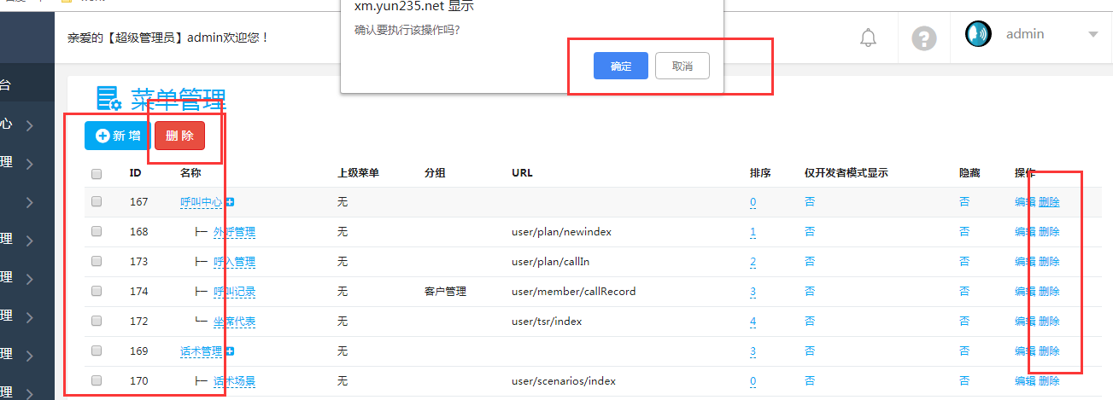Click the admin avatar icon
This screenshot has height=400, width=1113.
pos(978,34)
